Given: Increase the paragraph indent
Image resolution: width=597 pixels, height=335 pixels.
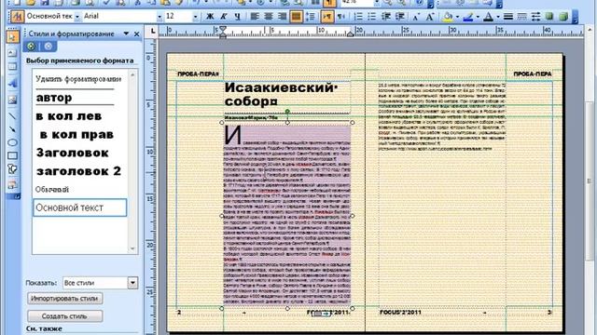Looking at the screenshot, I should pos(400,17).
